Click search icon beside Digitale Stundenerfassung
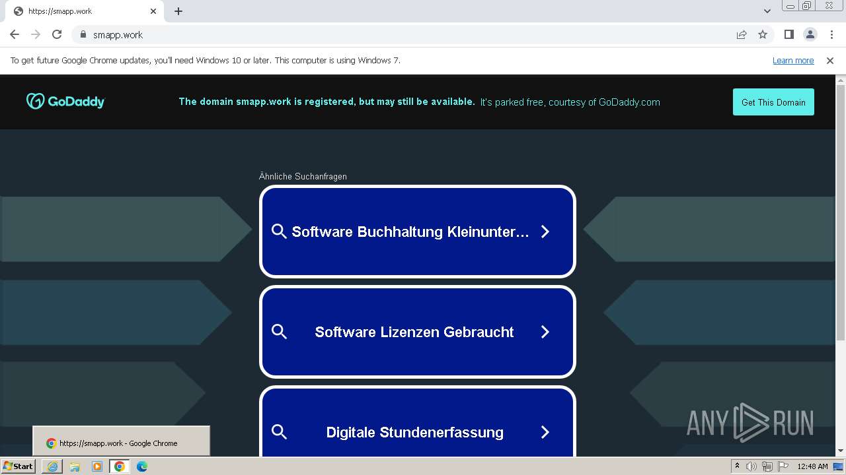Viewport: 846px width, 475px height. tap(279, 432)
